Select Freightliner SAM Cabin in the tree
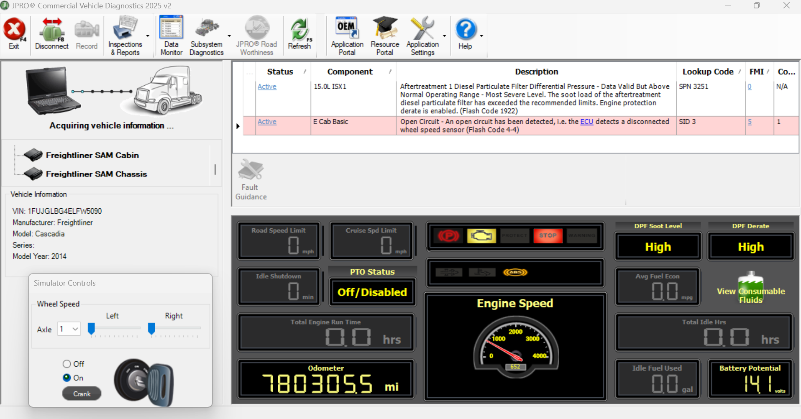This screenshot has height=419, width=801. [92, 155]
